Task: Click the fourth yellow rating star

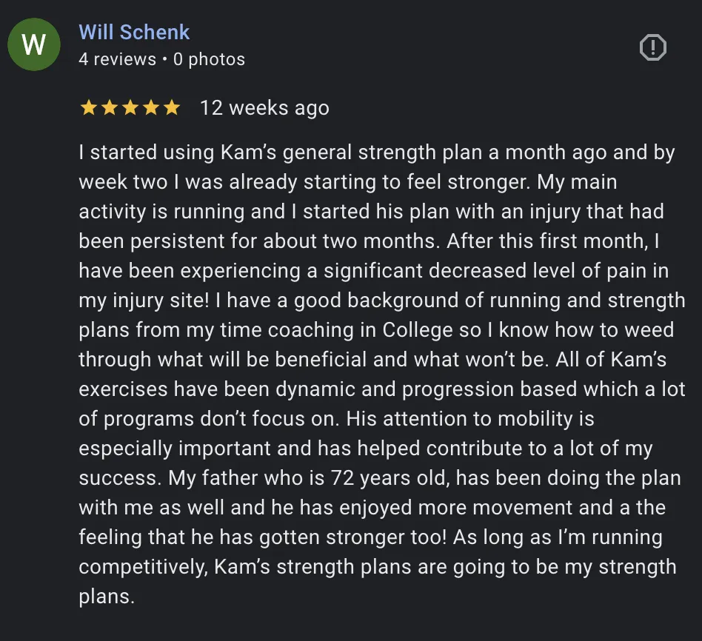Action: click(x=151, y=108)
